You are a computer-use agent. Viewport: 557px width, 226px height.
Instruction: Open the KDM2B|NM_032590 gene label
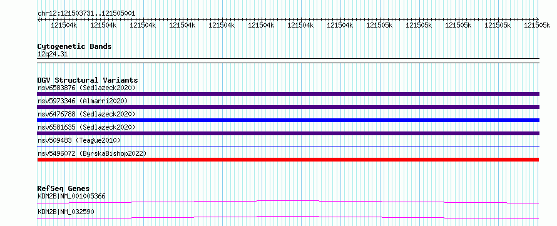tap(66, 212)
